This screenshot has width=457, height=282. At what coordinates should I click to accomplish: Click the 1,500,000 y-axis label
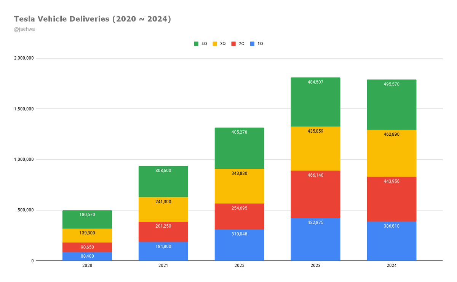click(24, 109)
